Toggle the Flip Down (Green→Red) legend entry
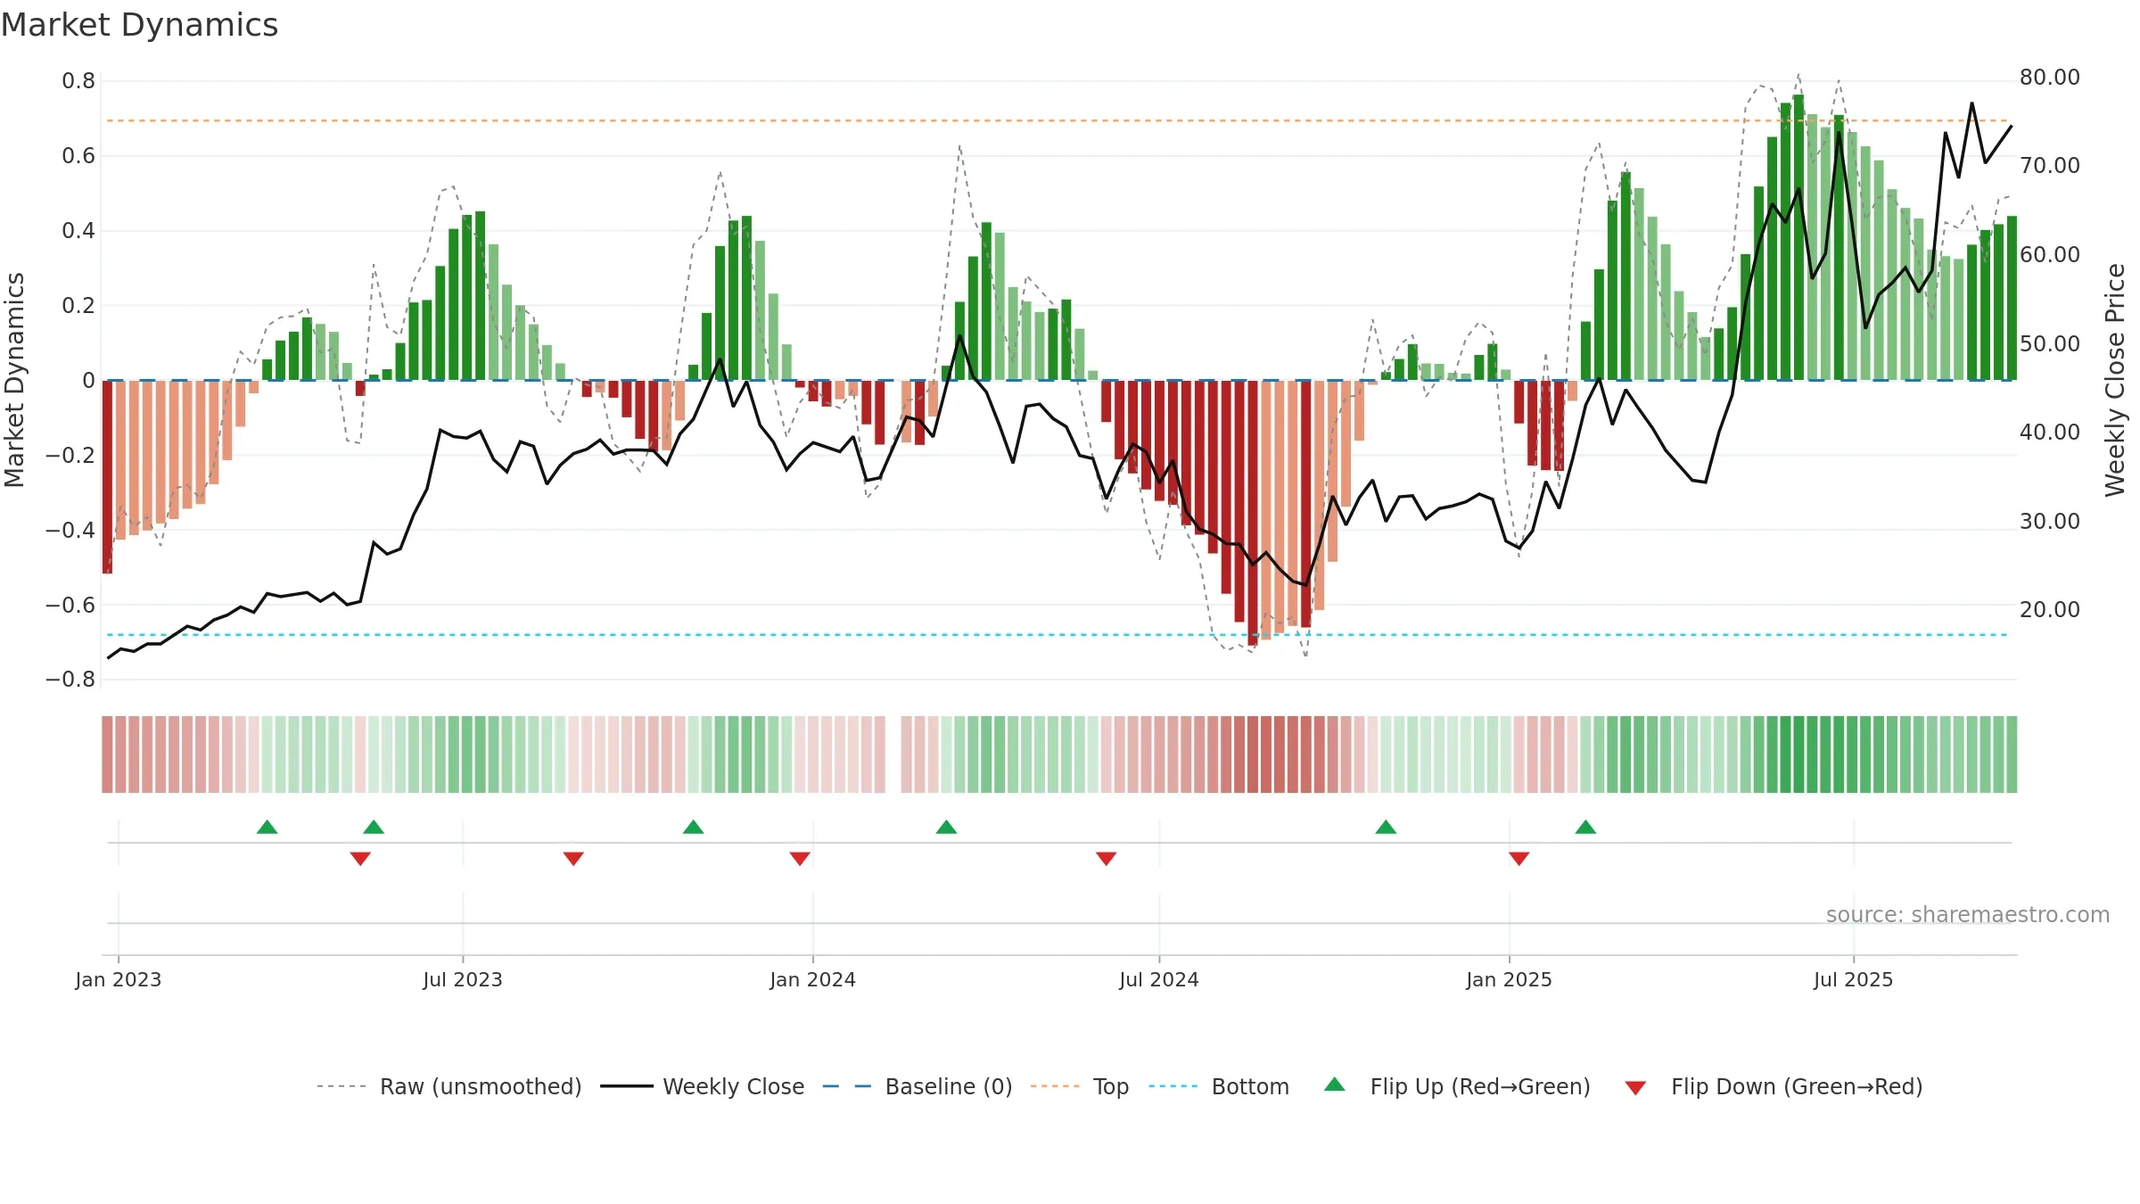 pyautogui.click(x=1774, y=1086)
